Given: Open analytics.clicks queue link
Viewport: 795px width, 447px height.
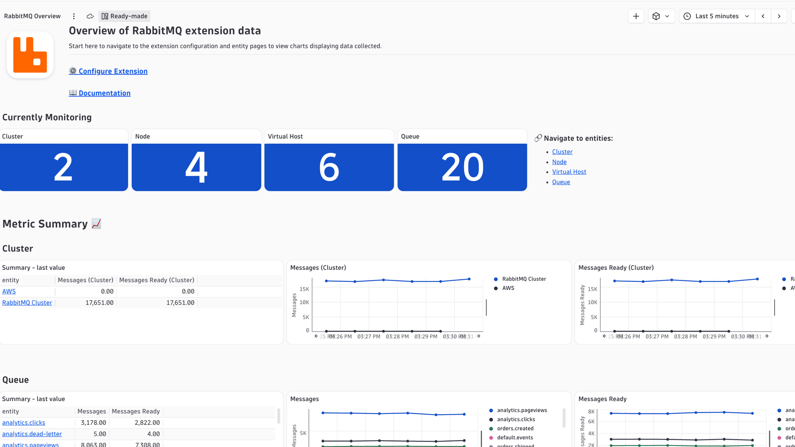Looking at the screenshot, I should (24, 423).
